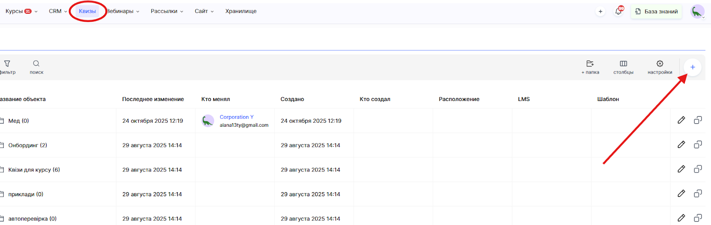Open the Сайт dropdown menu
The width and height of the screenshot is (711, 225).
tap(204, 12)
